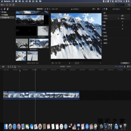This screenshot has height=131, width=131.
Task: Enable the Stabilization checkbox
Action: coord(103,32)
